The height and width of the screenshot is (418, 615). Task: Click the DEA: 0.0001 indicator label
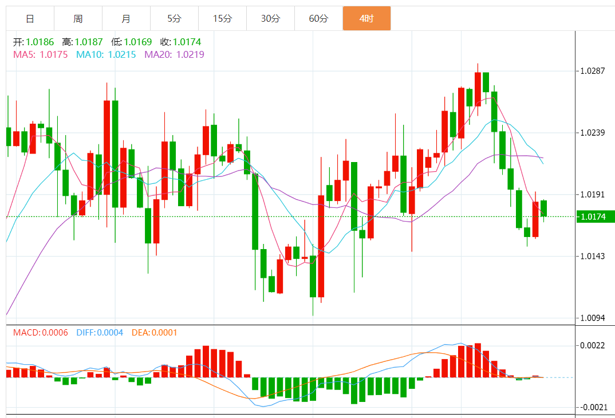click(x=154, y=333)
